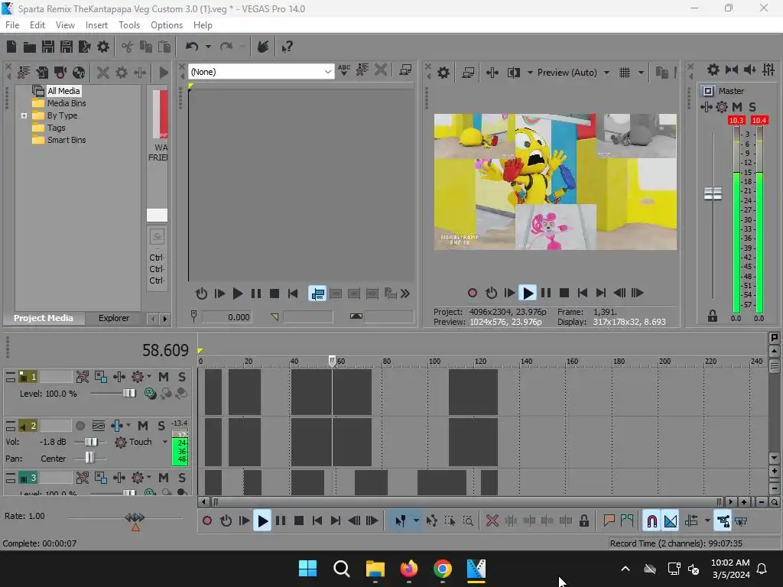This screenshot has width=783, height=587.
Task: Toggle Lock Envelopes to Events icon
Action: pos(723,521)
